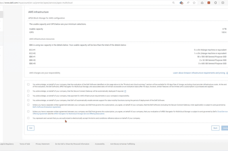Select the EBS #3 row label

coord(32,64)
